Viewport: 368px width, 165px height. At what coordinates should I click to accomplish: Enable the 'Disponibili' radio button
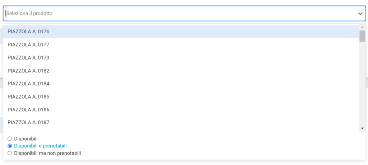10,138
